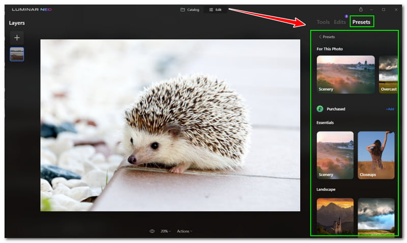The height and width of the screenshot is (243, 407).
Task: Go back using the Presets back chevron
Action: [320, 37]
